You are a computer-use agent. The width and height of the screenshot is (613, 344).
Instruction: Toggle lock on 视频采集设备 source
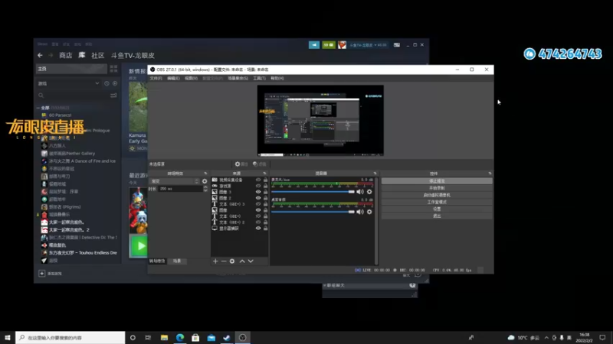pyautogui.click(x=265, y=180)
